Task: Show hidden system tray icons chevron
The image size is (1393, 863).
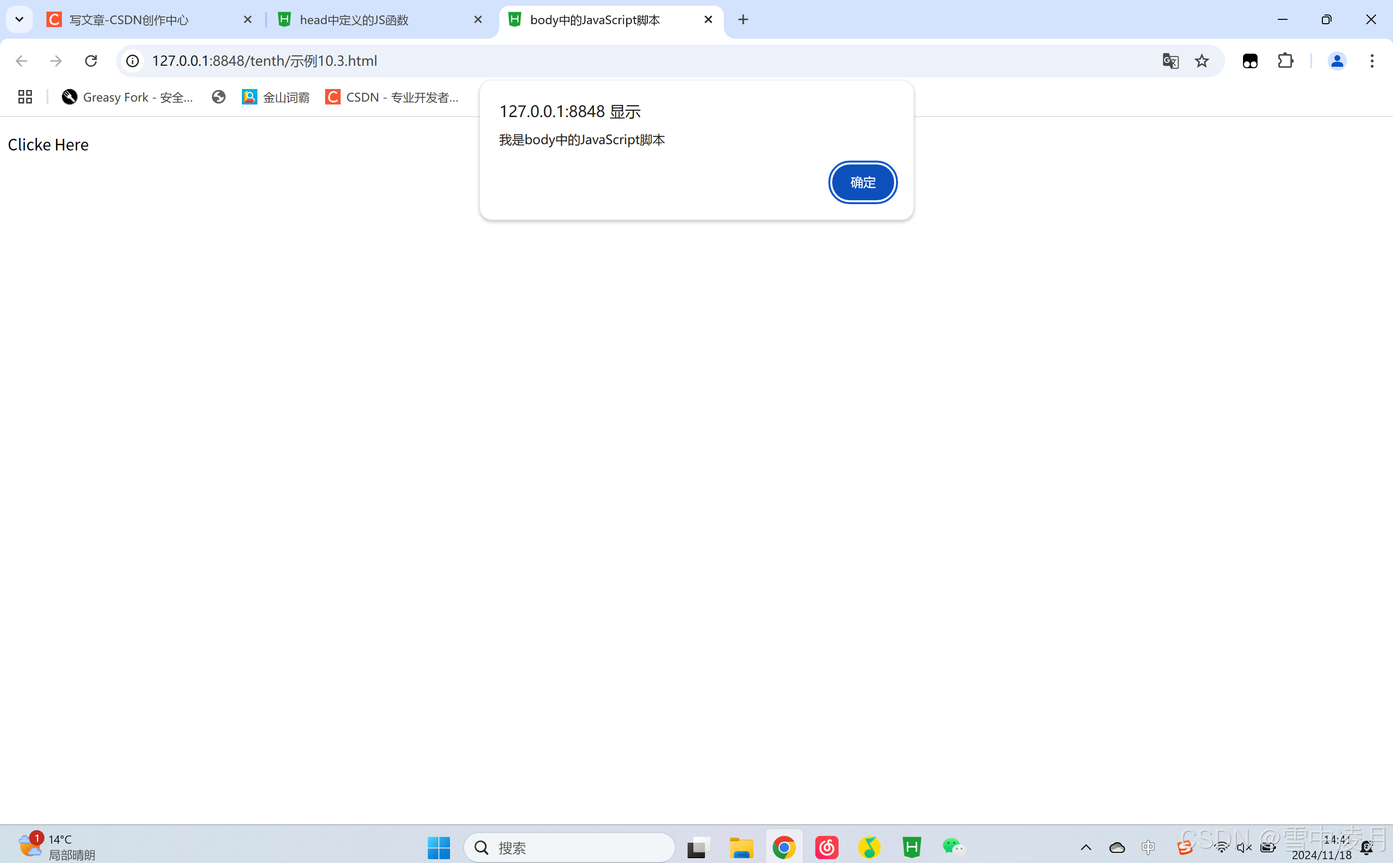Action: click(x=1086, y=848)
